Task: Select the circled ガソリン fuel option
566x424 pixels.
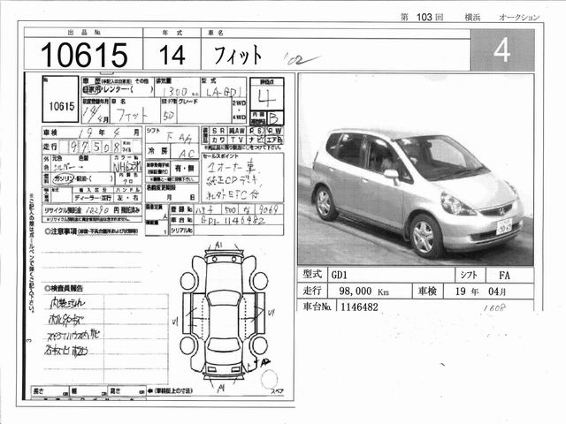Action: click(x=64, y=178)
